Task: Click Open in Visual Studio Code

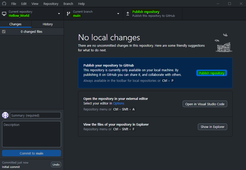Action: [205, 104]
